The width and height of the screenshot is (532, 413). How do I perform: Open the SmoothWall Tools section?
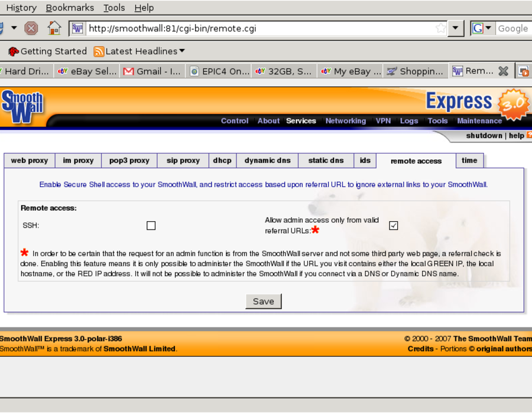[437, 121]
